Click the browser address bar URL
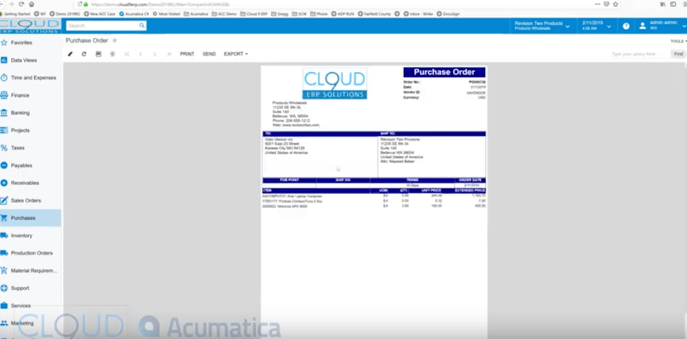This screenshot has width=687, height=339. pyautogui.click(x=160, y=4)
